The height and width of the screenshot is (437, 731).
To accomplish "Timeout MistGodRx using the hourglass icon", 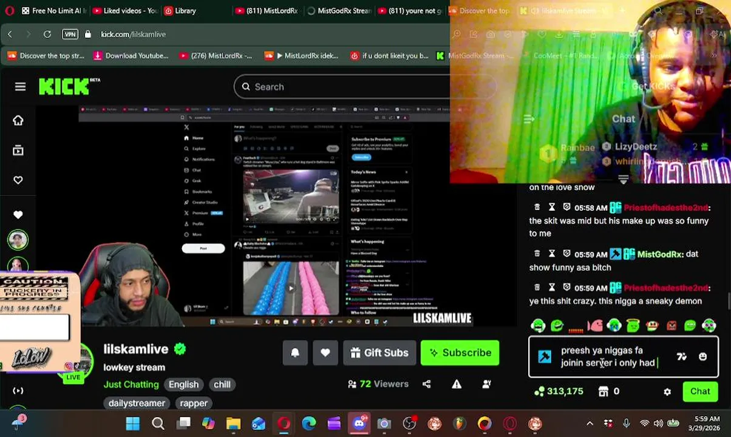I will (x=551, y=254).
